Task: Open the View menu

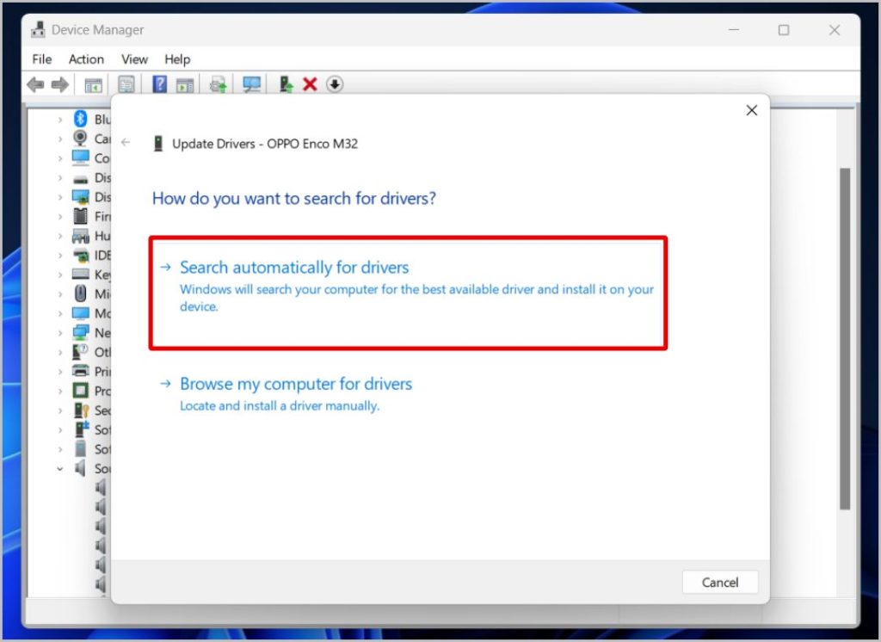Action: (134, 59)
